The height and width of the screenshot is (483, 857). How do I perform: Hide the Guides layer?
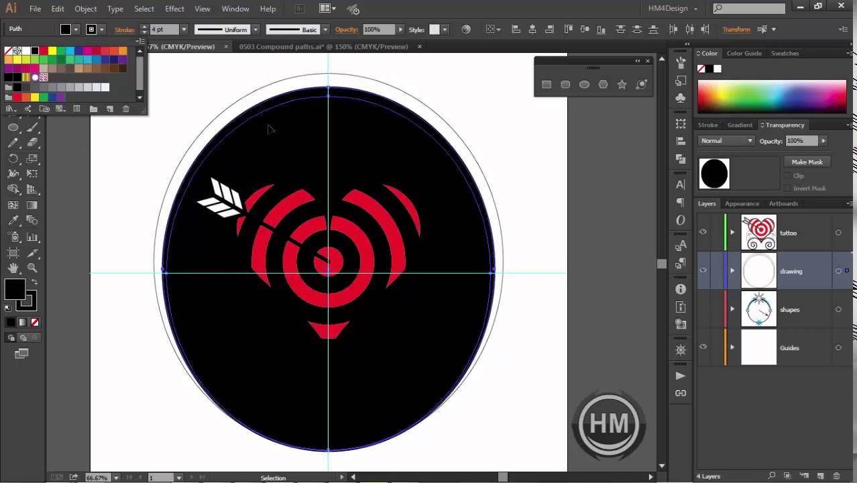click(703, 347)
